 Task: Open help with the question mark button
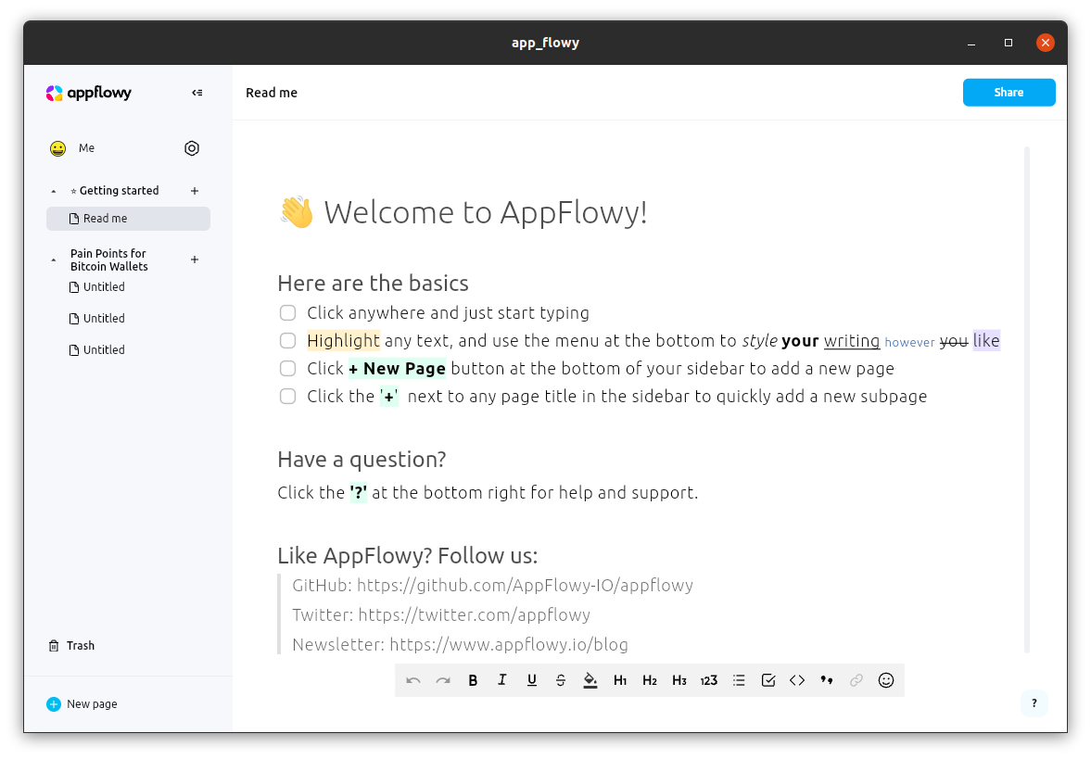coord(1034,702)
